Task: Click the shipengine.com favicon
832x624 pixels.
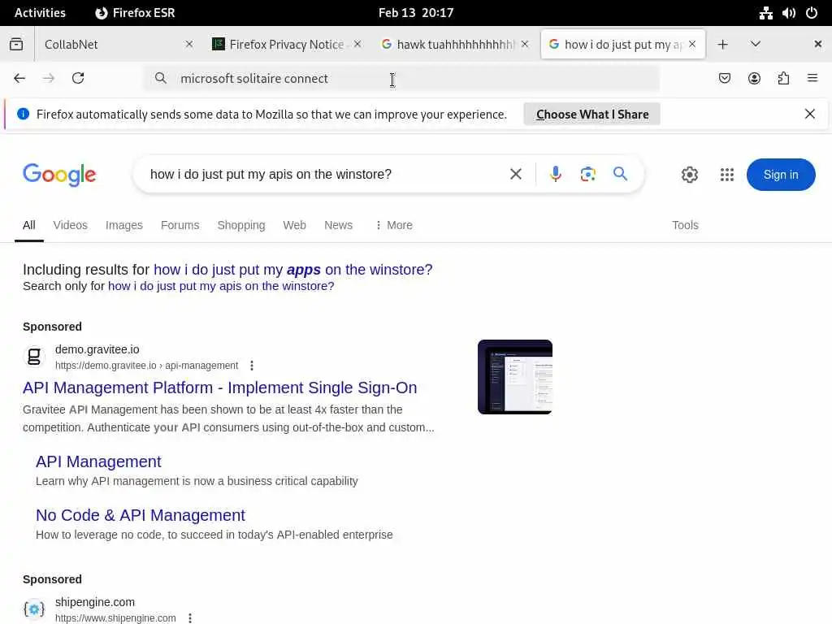Action: point(34,609)
